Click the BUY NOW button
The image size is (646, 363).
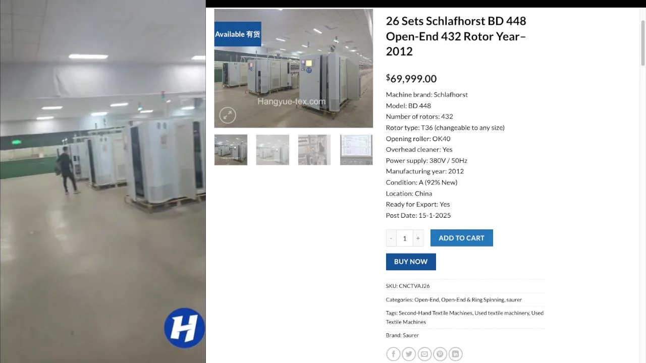411,262
